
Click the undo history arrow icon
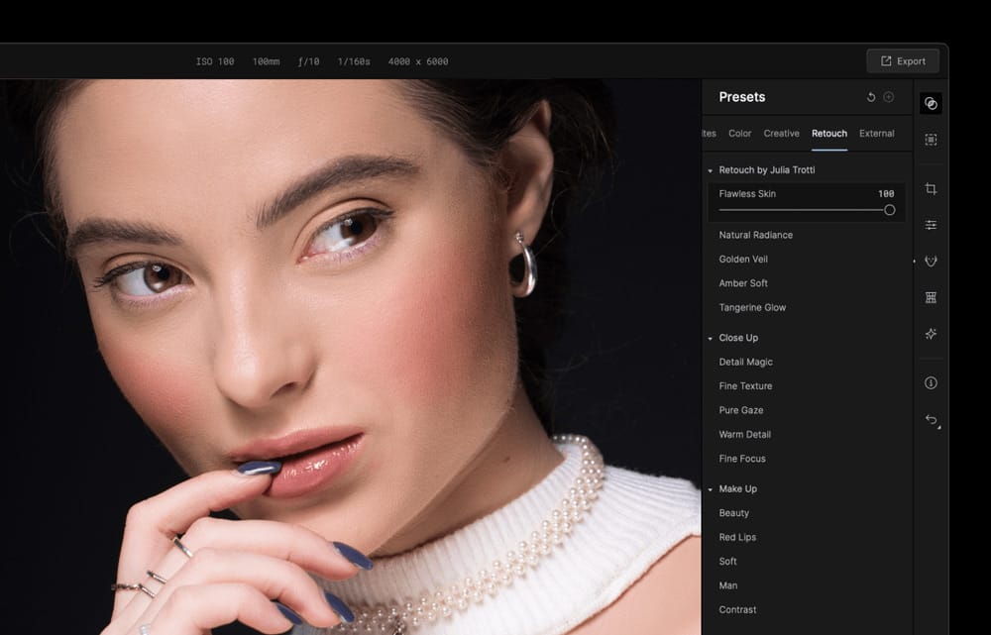(931, 420)
